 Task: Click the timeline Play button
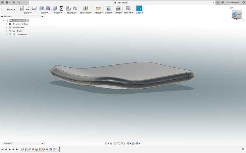coord(10,150)
